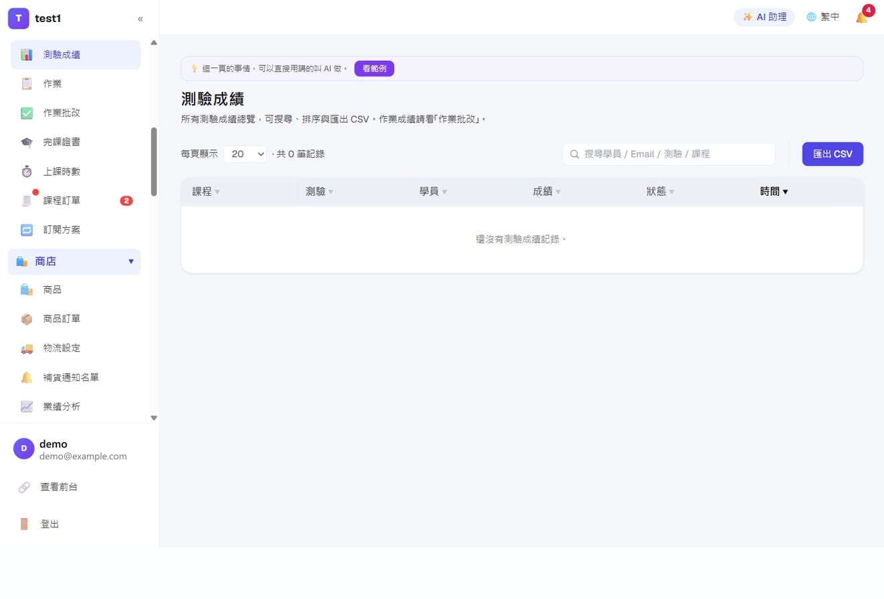The height and width of the screenshot is (599, 884).
Task: Open the 作業 menu item
Action: (x=76, y=84)
